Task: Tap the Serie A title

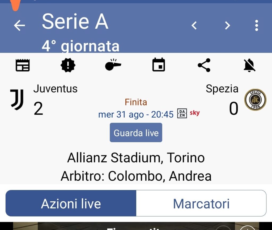Action: coord(75,22)
